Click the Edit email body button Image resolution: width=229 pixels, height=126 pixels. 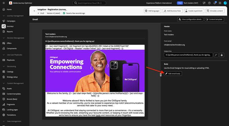173,73
